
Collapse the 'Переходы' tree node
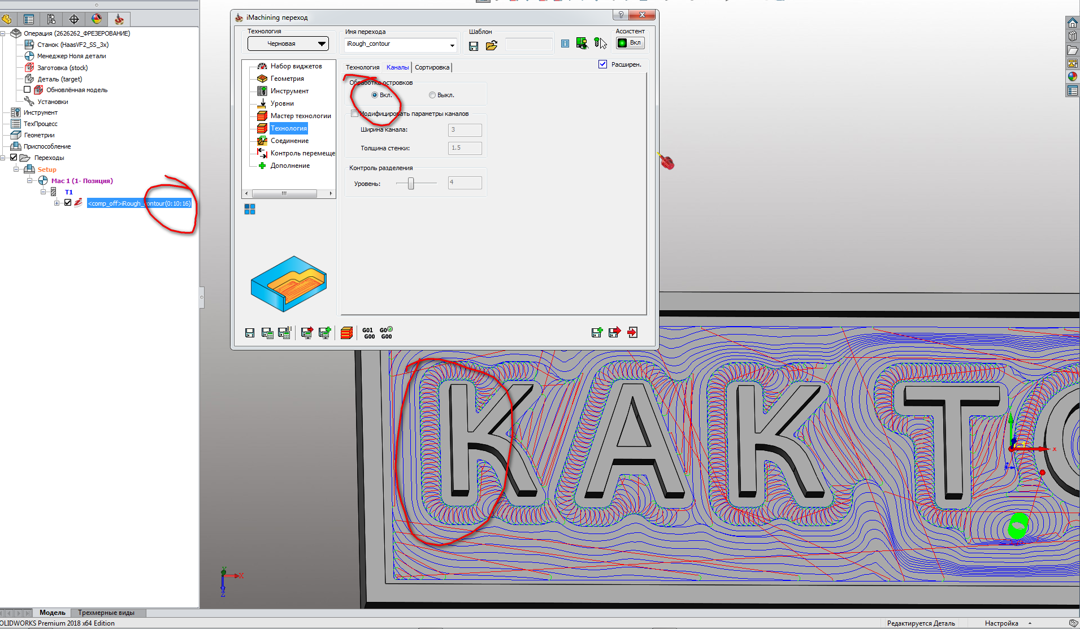tap(4, 158)
